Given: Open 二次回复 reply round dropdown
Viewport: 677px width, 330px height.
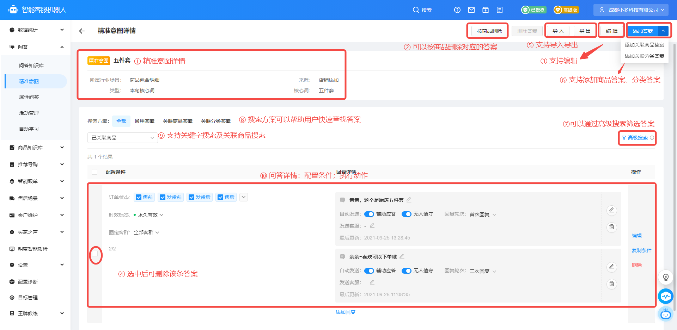Looking at the screenshot, I should click(483, 271).
